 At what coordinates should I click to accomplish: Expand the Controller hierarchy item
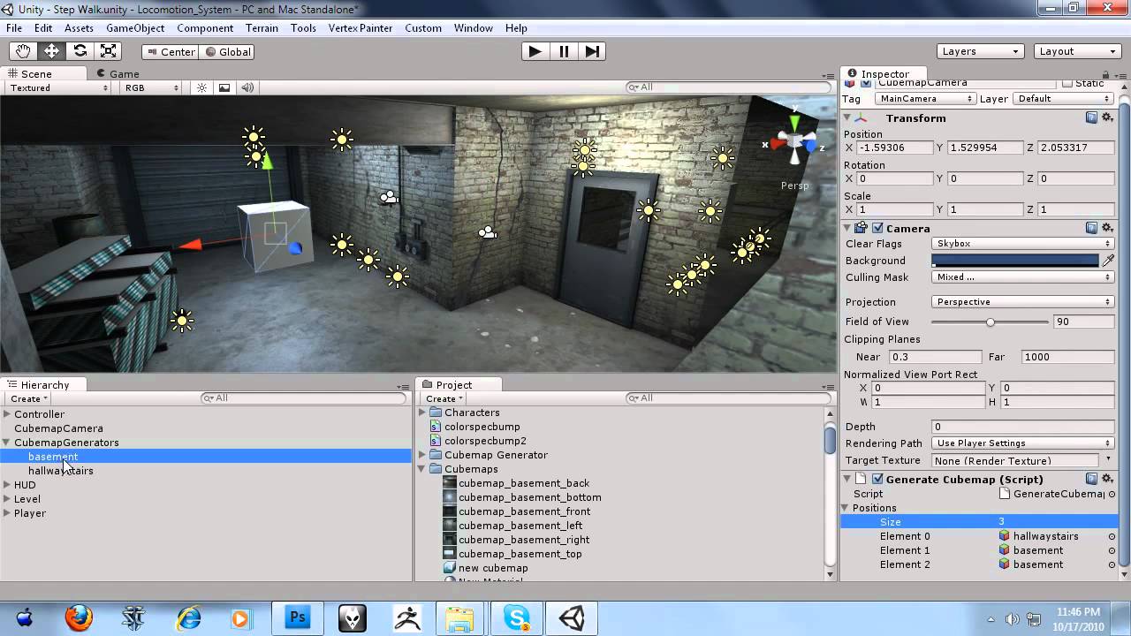[7, 414]
